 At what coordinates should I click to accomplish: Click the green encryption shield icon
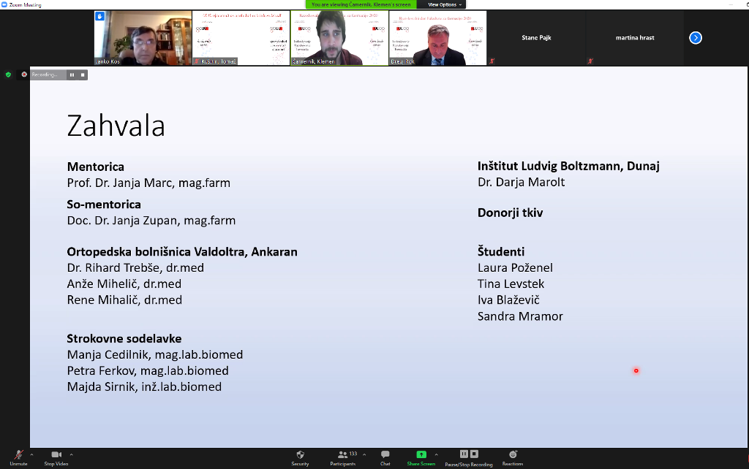[x=8, y=75]
